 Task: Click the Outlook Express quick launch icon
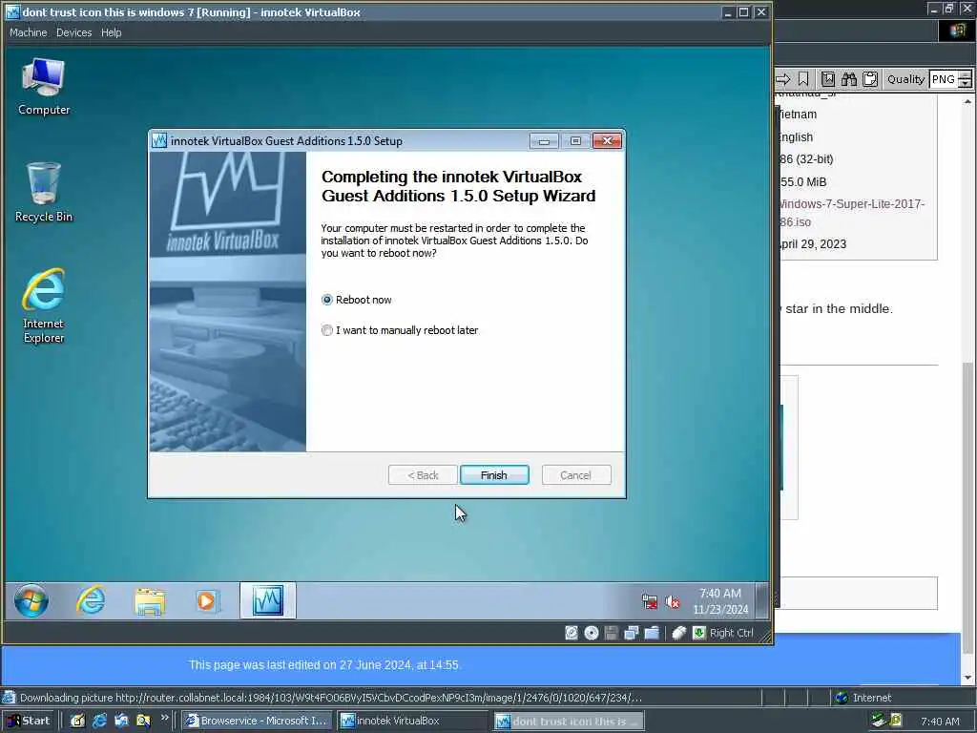tap(121, 722)
